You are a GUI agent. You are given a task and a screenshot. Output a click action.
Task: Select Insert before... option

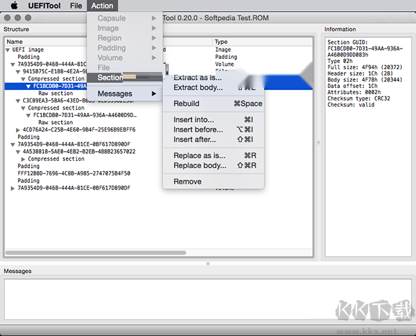point(198,130)
